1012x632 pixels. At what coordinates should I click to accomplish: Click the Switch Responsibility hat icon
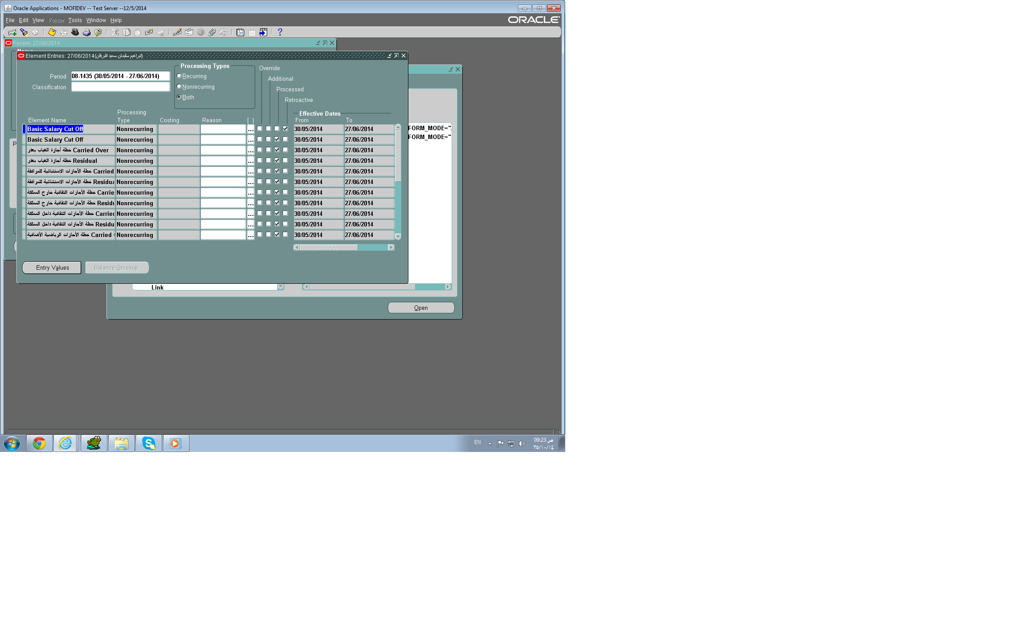(x=75, y=32)
